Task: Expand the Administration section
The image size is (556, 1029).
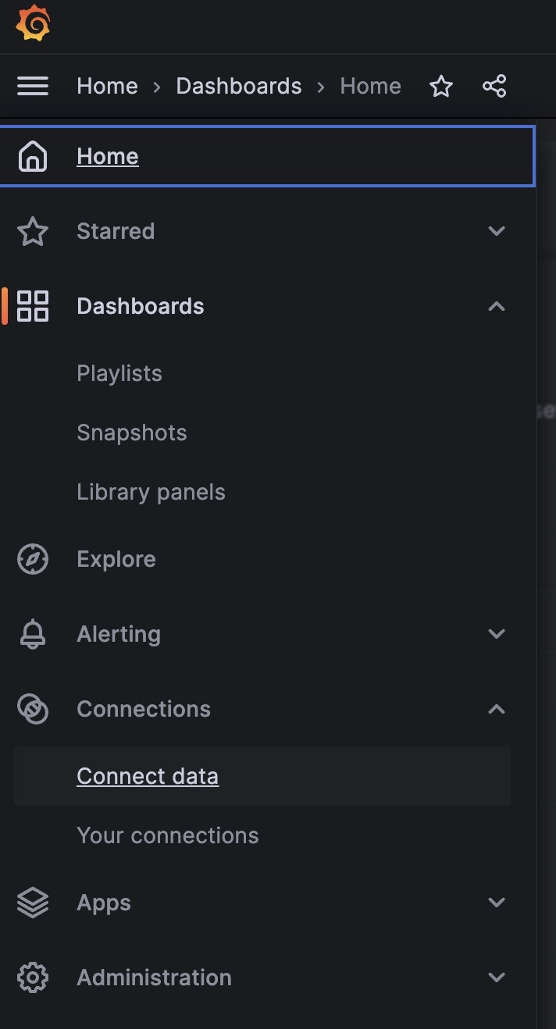Action: tap(497, 977)
